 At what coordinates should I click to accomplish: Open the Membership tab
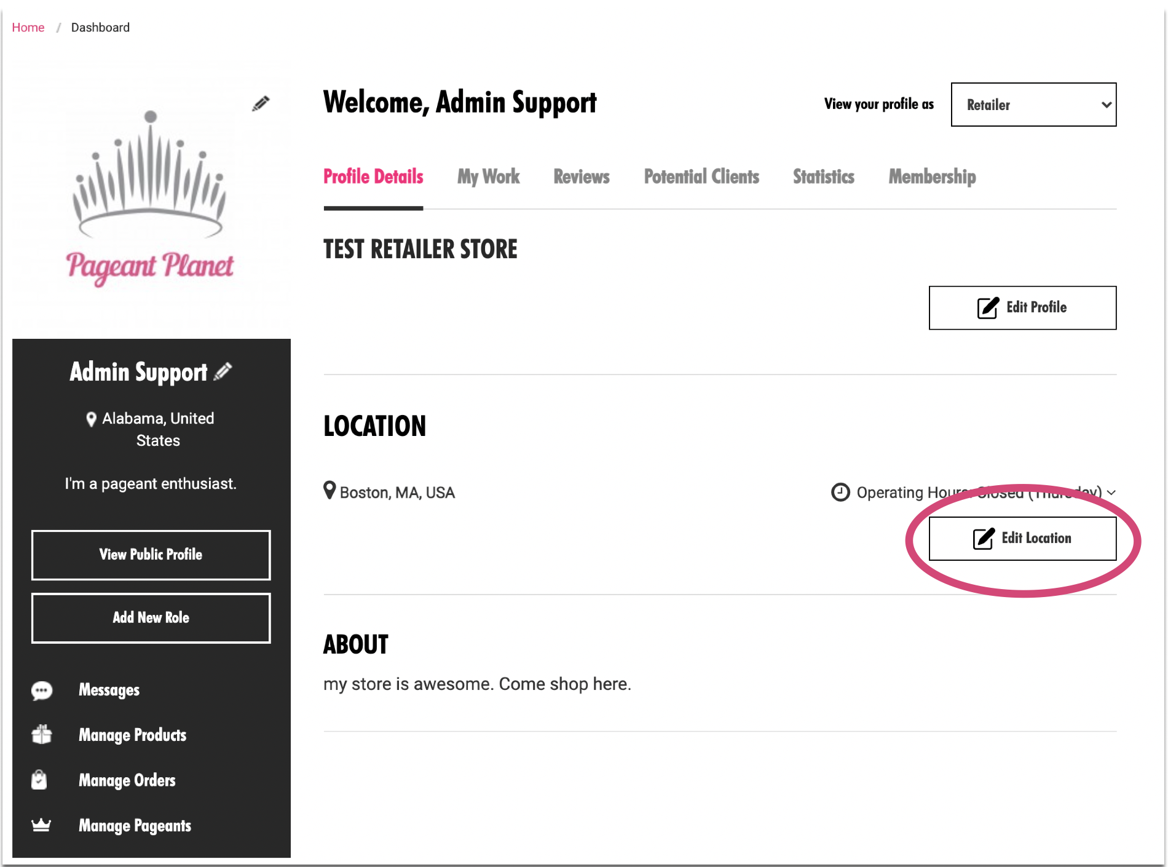tap(932, 177)
